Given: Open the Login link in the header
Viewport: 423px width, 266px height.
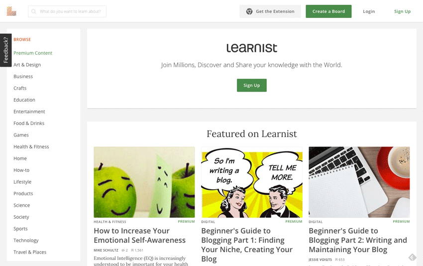Looking at the screenshot, I should tap(369, 11).
